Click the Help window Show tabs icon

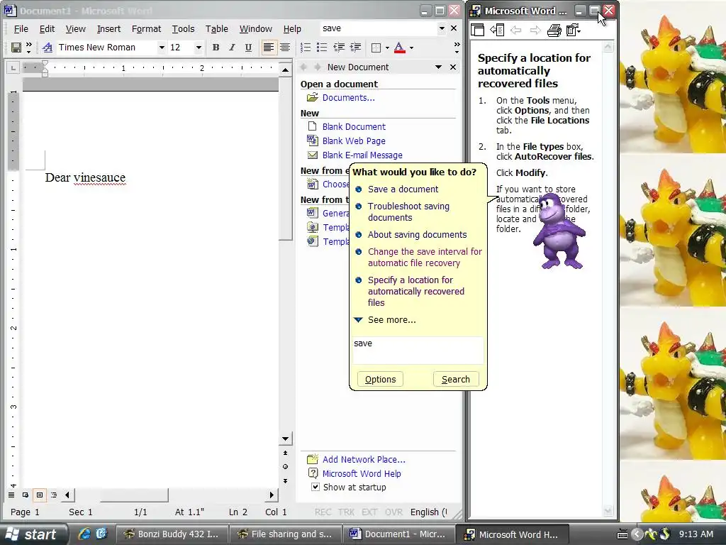(x=497, y=31)
